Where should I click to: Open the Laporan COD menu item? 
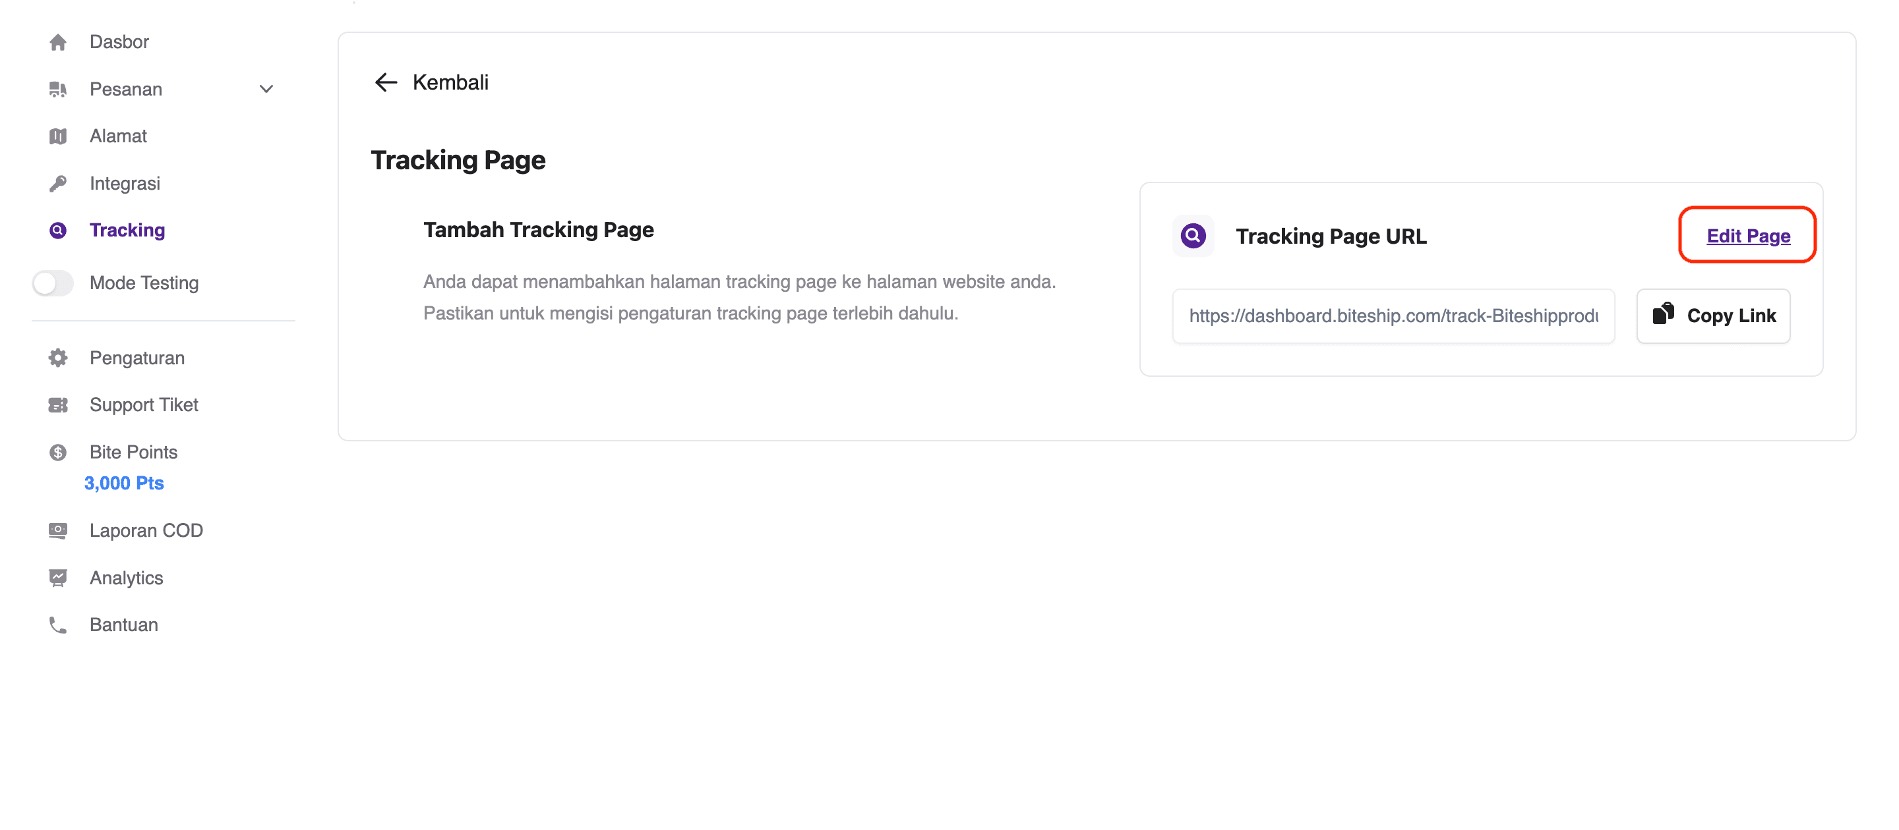coord(146,531)
